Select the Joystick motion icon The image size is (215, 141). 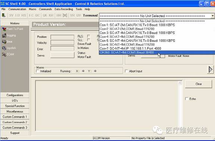pyautogui.click(x=4, y=48)
